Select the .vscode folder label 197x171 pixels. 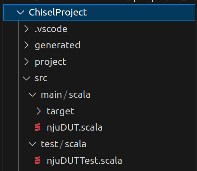(x=51, y=29)
